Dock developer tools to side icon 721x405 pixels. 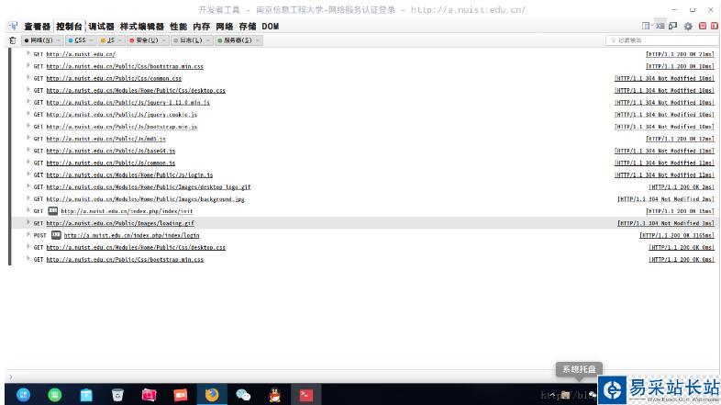715,26
